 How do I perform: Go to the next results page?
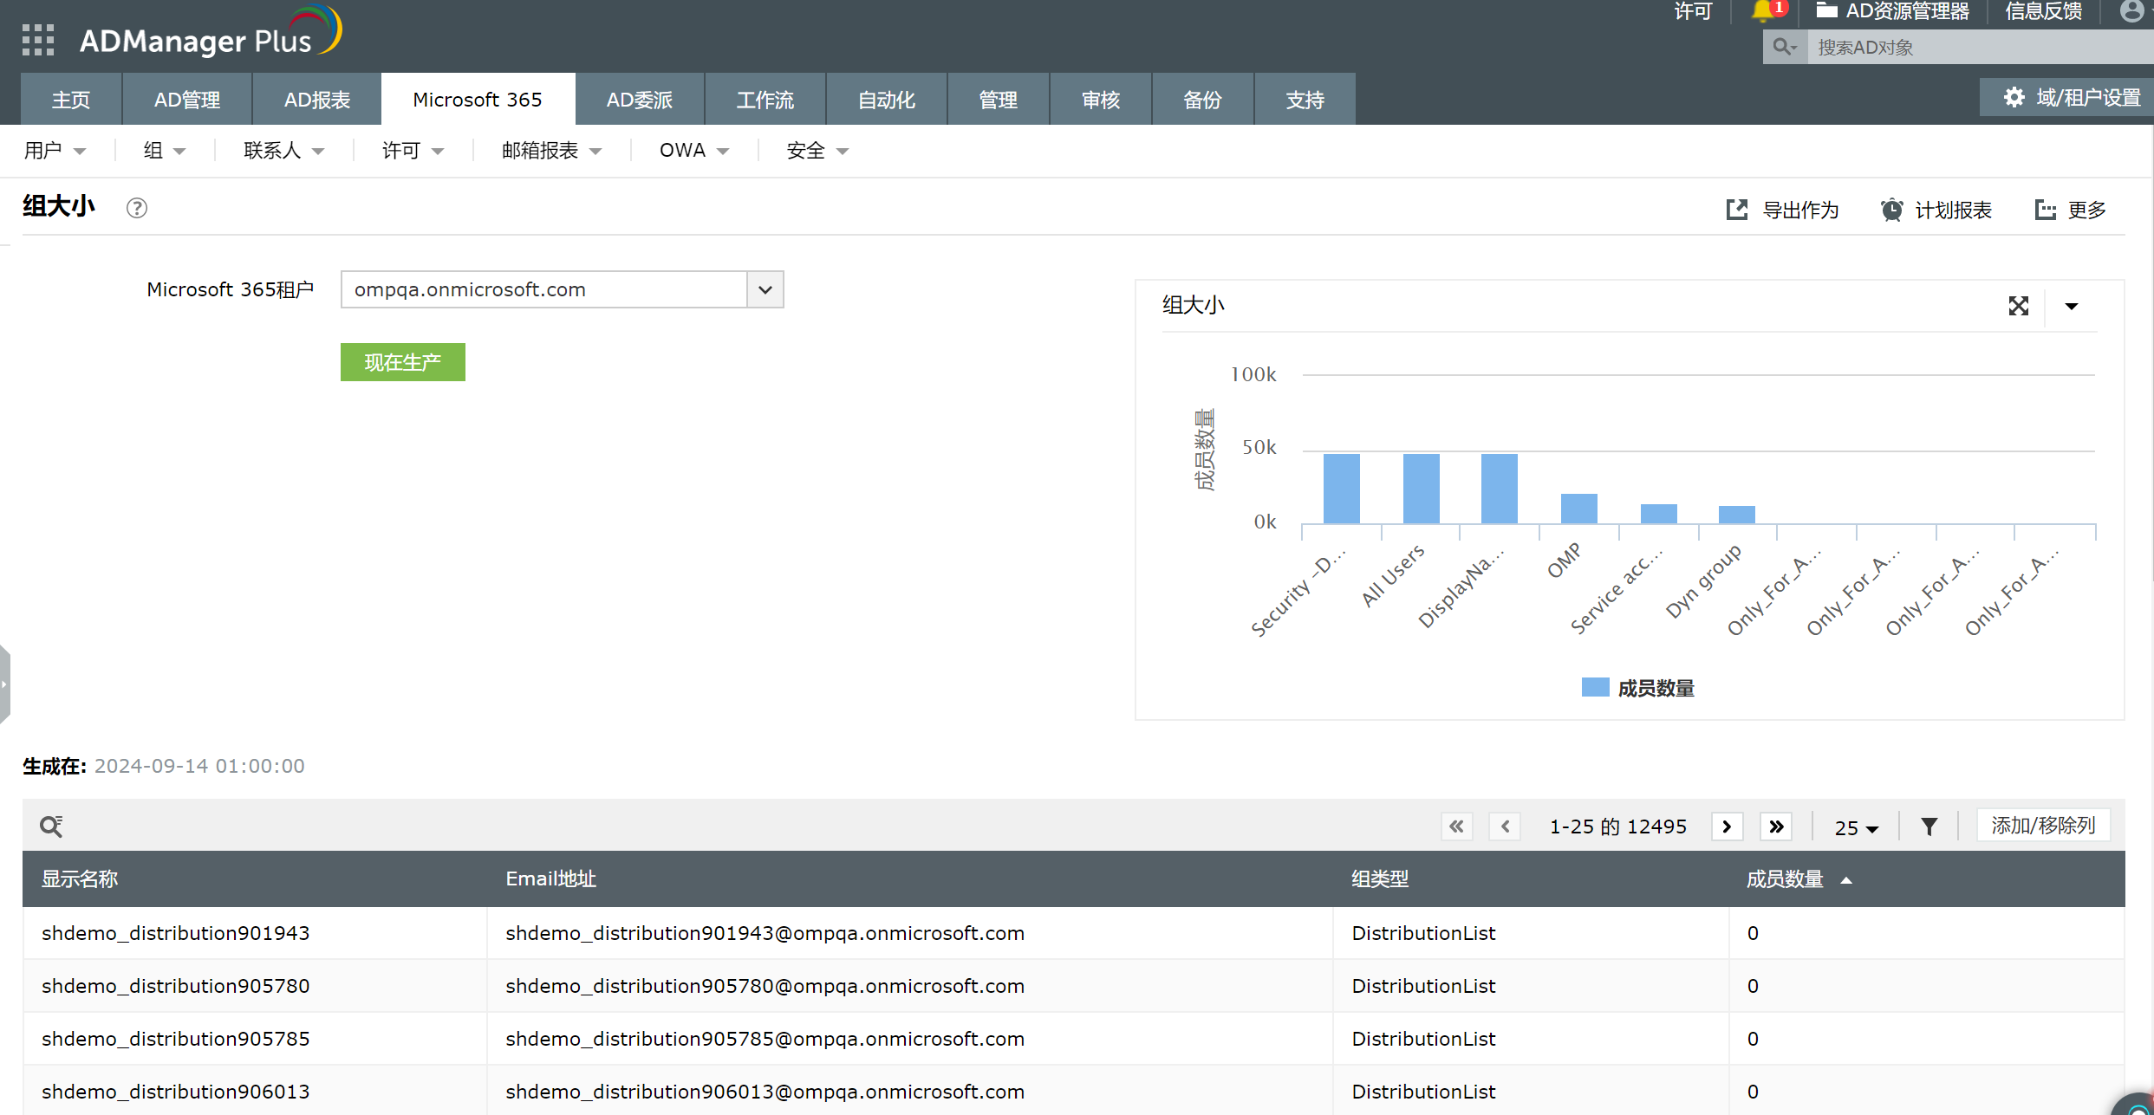click(1727, 827)
